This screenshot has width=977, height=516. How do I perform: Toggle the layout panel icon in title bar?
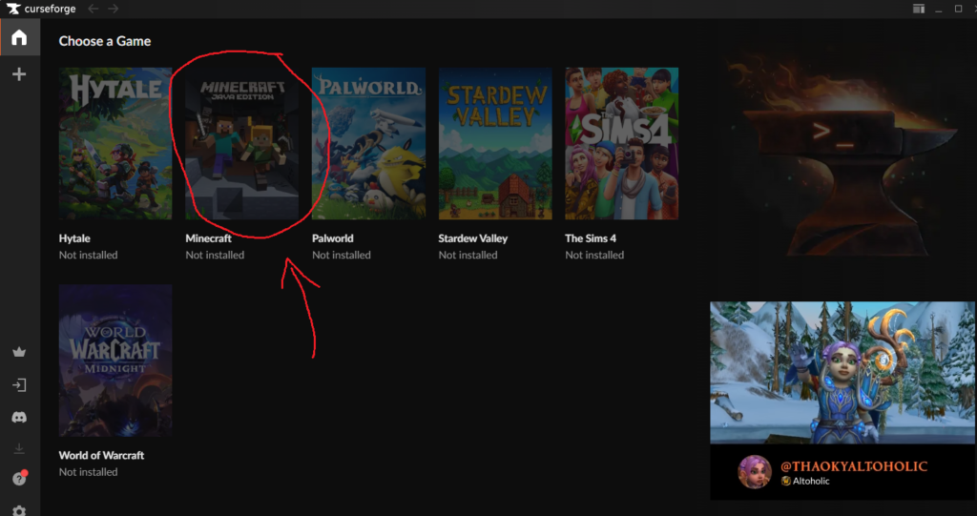(x=918, y=9)
